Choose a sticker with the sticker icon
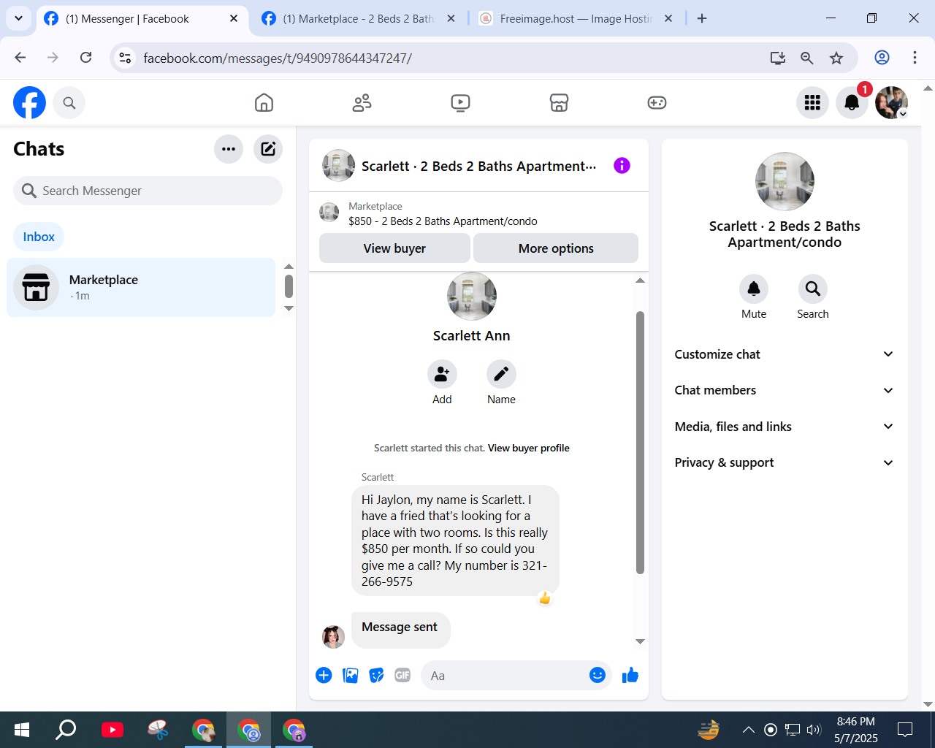This screenshot has height=748, width=935. click(x=377, y=676)
